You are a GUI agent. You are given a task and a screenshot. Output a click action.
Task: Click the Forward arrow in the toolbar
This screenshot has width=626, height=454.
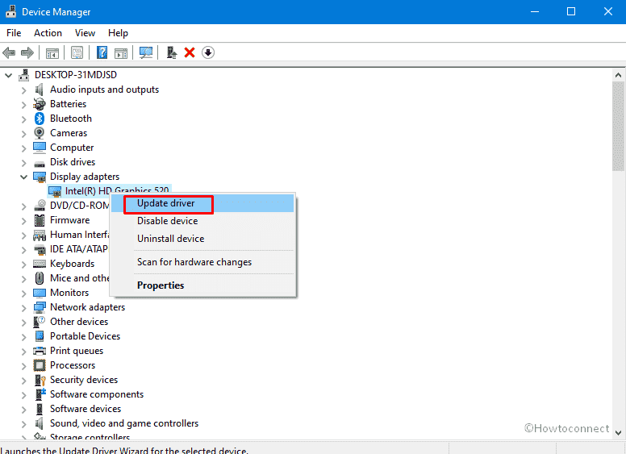27,52
